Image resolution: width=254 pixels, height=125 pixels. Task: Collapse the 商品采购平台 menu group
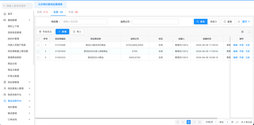30,101
